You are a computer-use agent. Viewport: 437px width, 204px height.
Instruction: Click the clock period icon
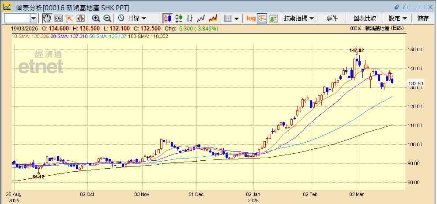(121, 19)
